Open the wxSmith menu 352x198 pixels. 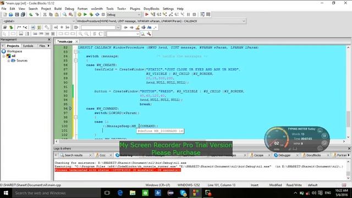97,9
